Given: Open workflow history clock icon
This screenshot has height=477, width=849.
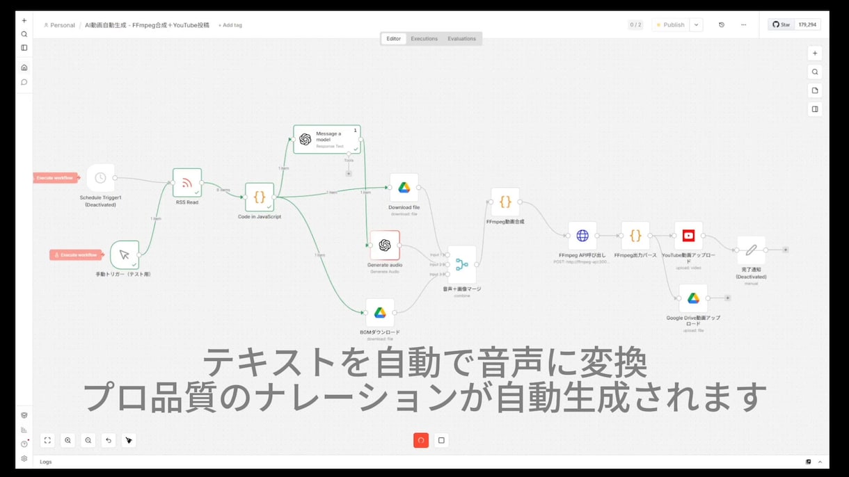Looking at the screenshot, I should click(x=721, y=24).
